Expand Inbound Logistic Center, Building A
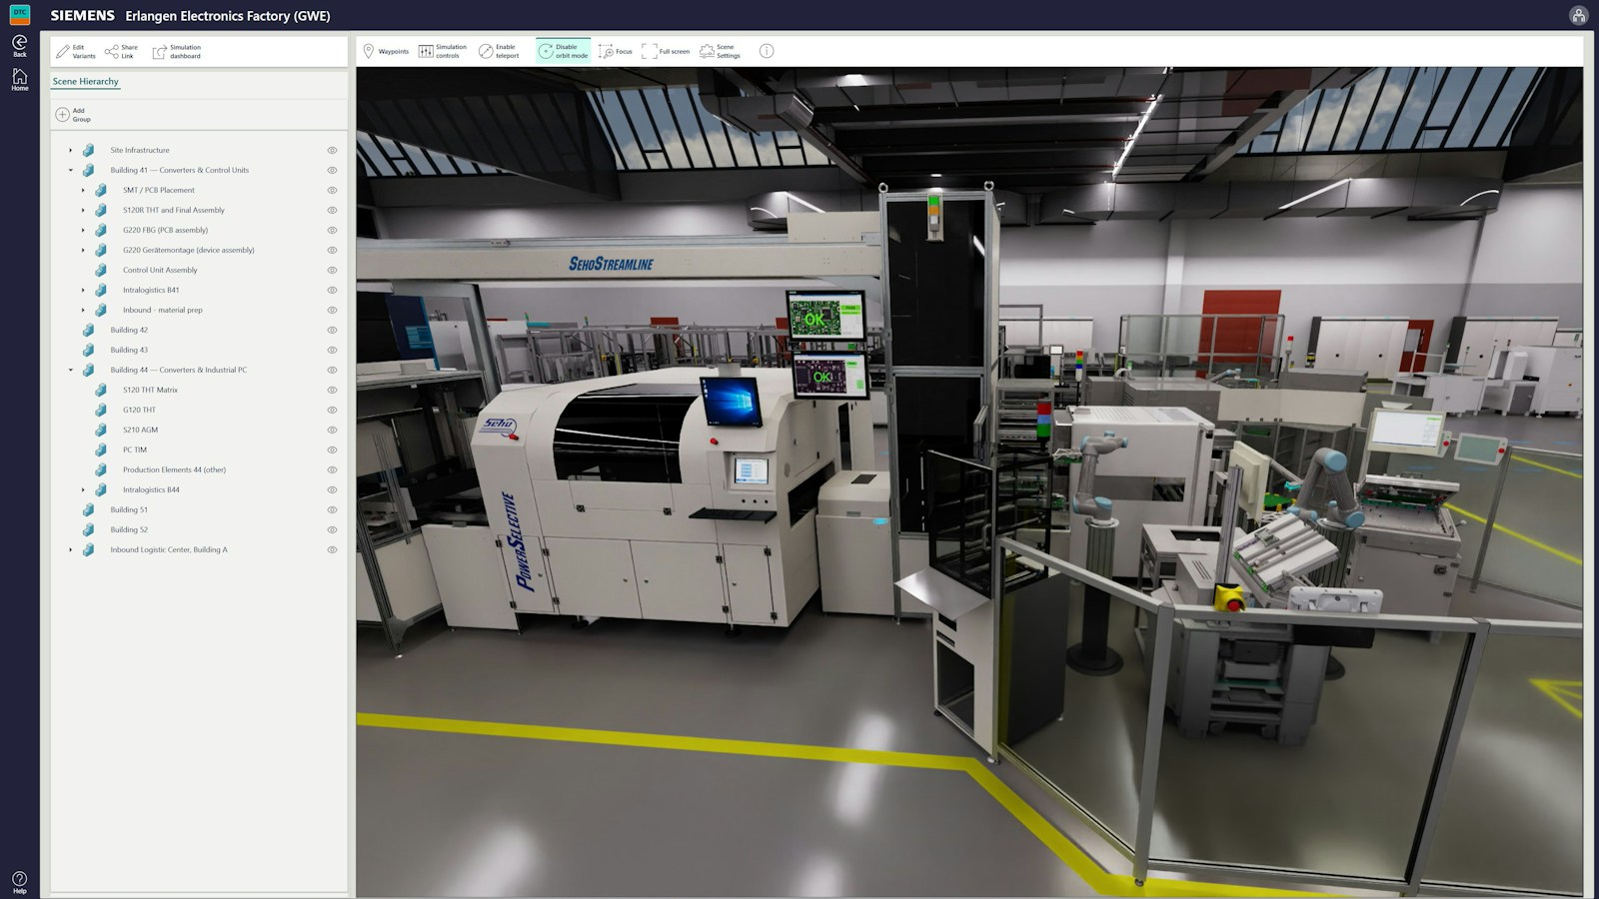Viewport: 1599px width, 899px height. (70, 549)
